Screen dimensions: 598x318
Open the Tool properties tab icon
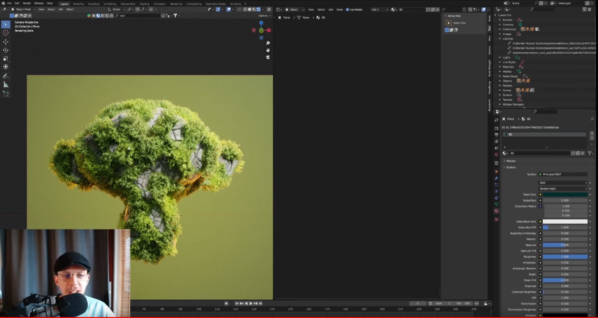click(x=496, y=120)
